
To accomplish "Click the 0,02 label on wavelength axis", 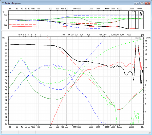I will [x=129, y=34].
